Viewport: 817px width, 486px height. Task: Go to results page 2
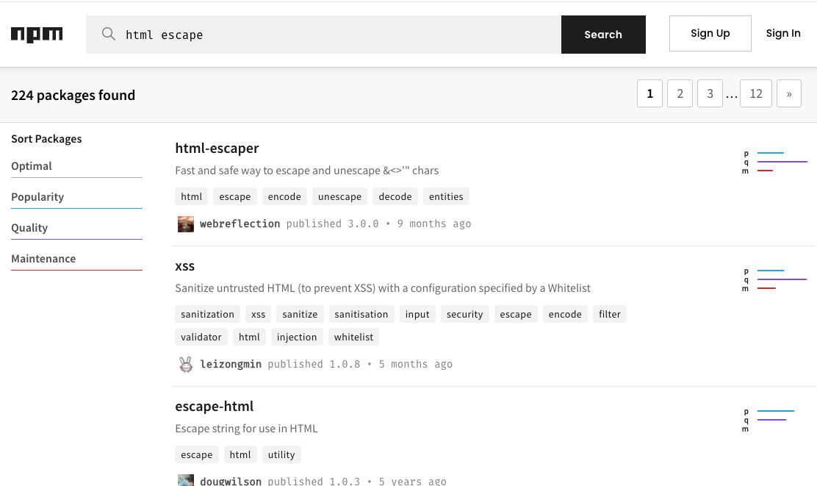click(x=680, y=93)
